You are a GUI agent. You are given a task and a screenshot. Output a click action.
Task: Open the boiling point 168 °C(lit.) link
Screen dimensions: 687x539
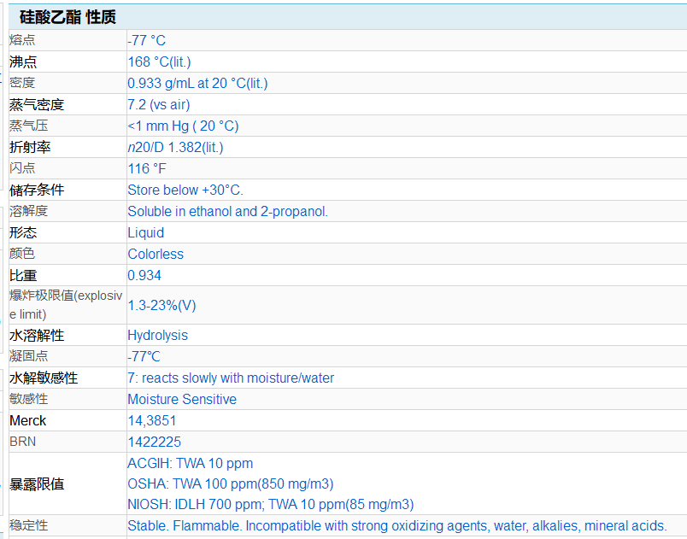[159, 62]
